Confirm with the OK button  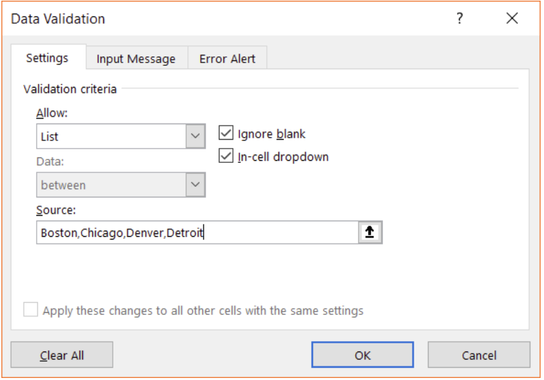(363, 355)
